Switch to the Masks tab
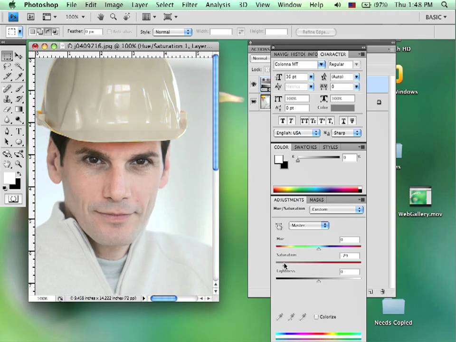 [x=316, y=200]
